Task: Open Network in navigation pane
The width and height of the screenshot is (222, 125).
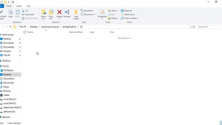Action: tap(6, 117)
